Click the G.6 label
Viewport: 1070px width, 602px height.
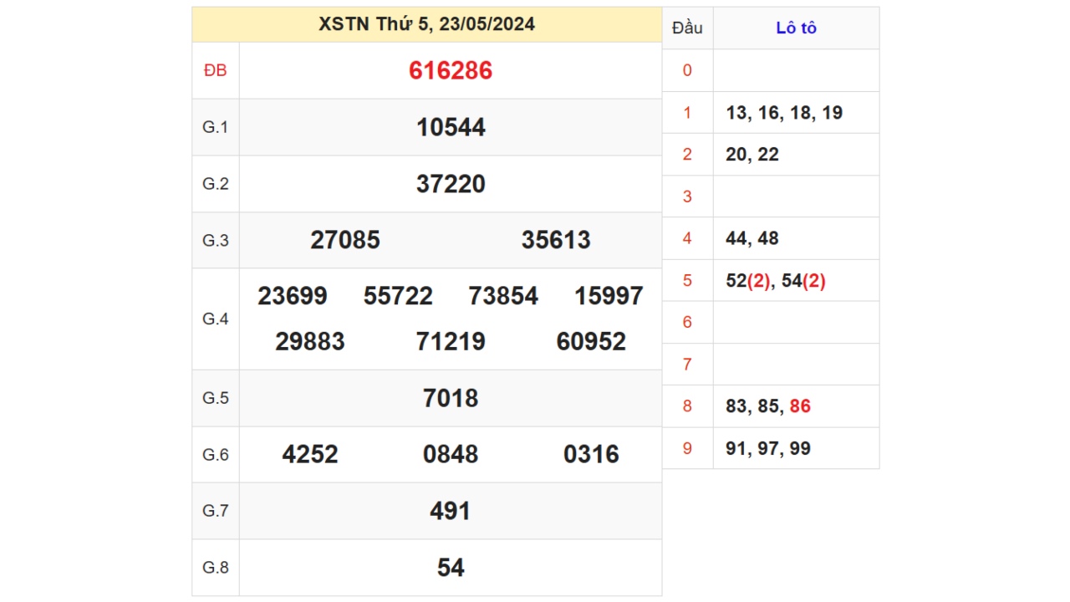[216, 454]
